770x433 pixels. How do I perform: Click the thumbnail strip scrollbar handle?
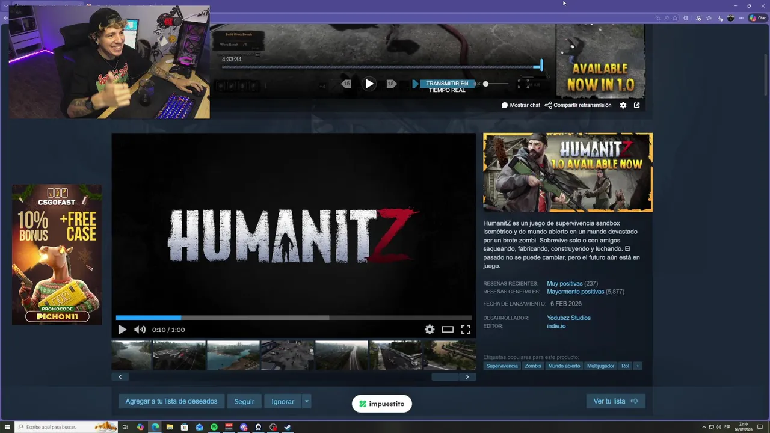tap(445, 377)
